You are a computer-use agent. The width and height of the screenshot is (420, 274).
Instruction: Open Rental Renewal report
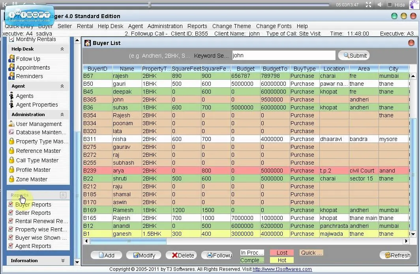point(41,221)
